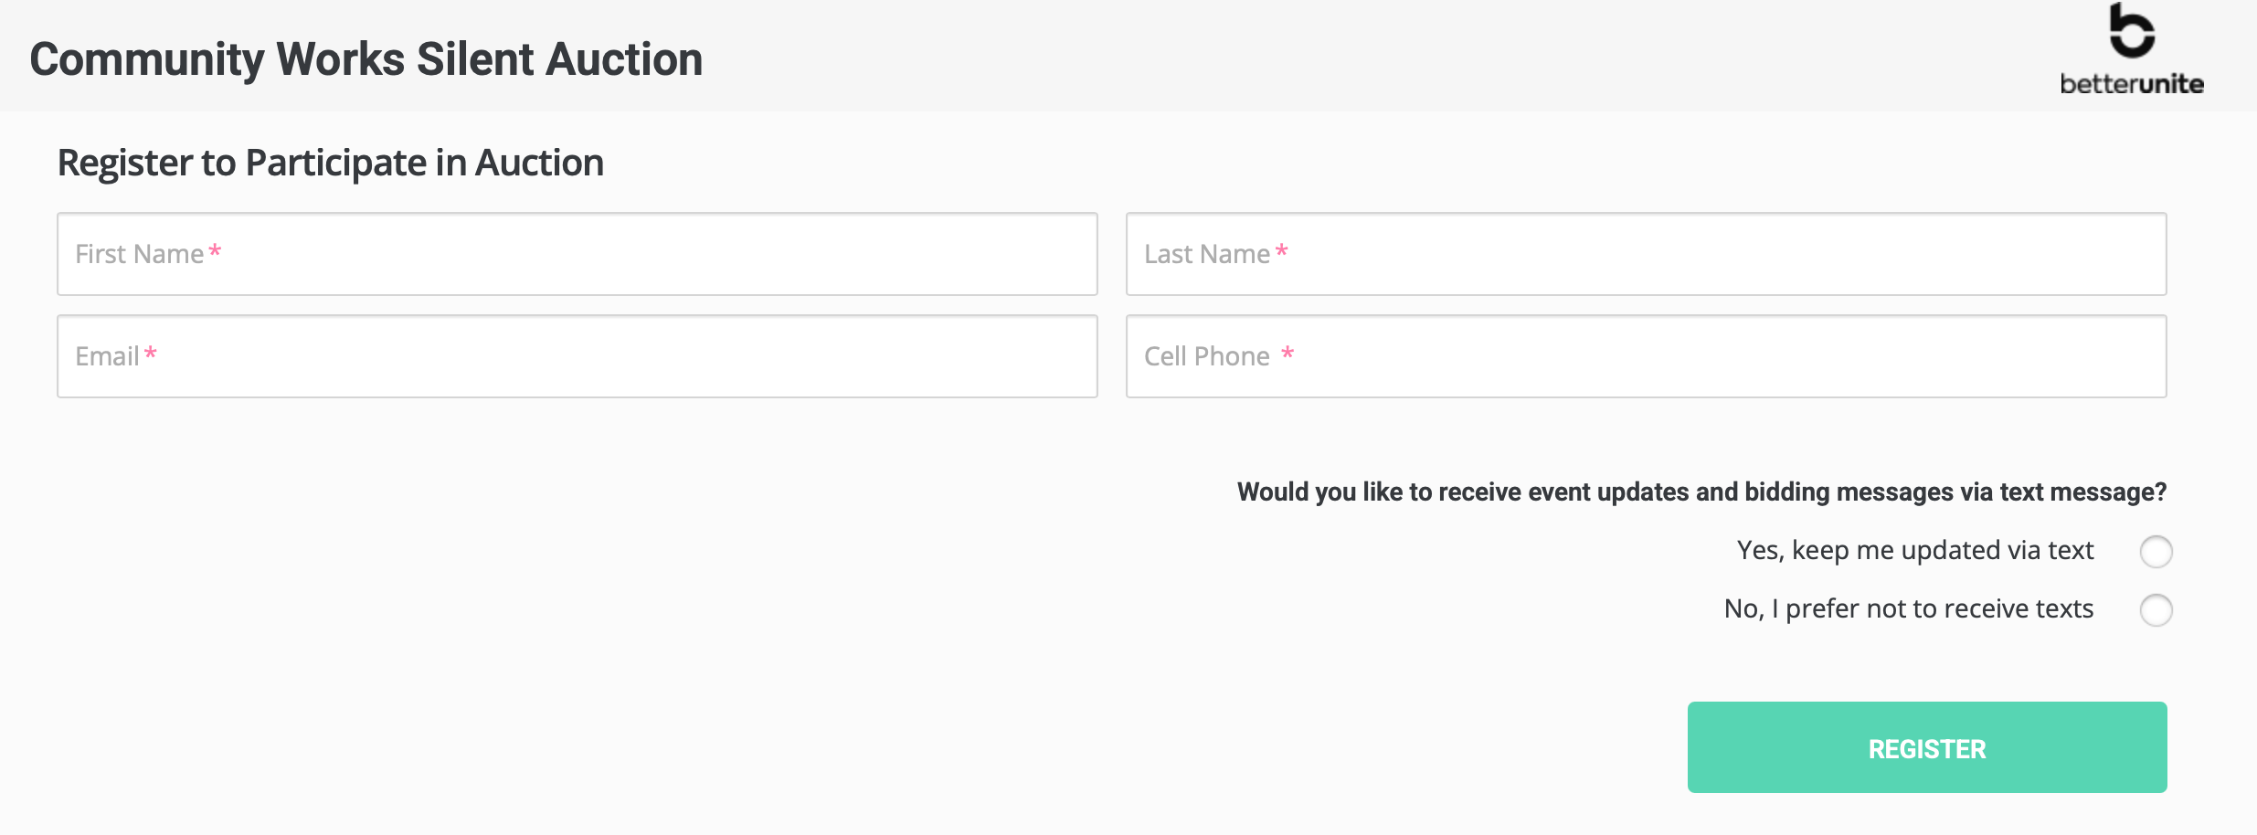Select "Yes, keep me updated via text" radio
2257x835 pixels.
point(2156,552)
